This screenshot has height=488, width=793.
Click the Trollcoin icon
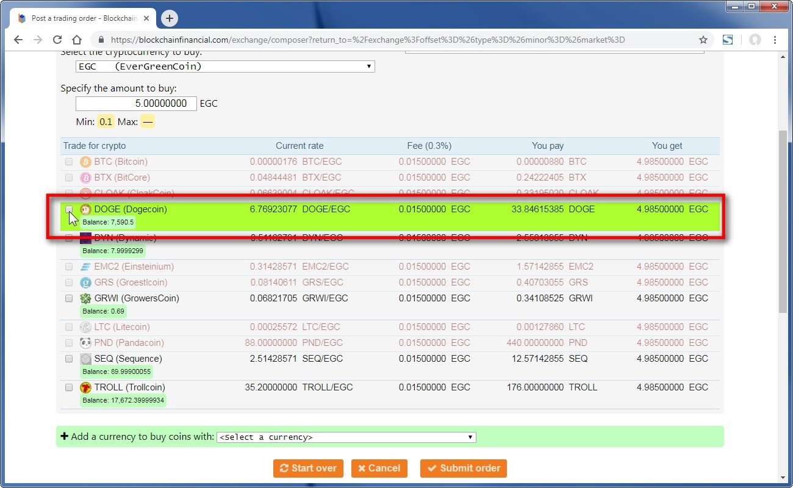point(85,387)
